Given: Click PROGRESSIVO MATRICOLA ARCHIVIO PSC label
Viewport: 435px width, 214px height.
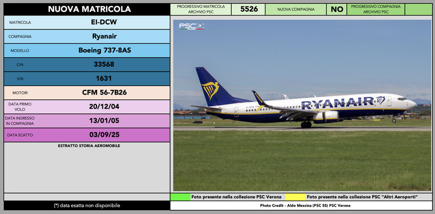Looking at the screenshot, I should click(x=201, y=10).
